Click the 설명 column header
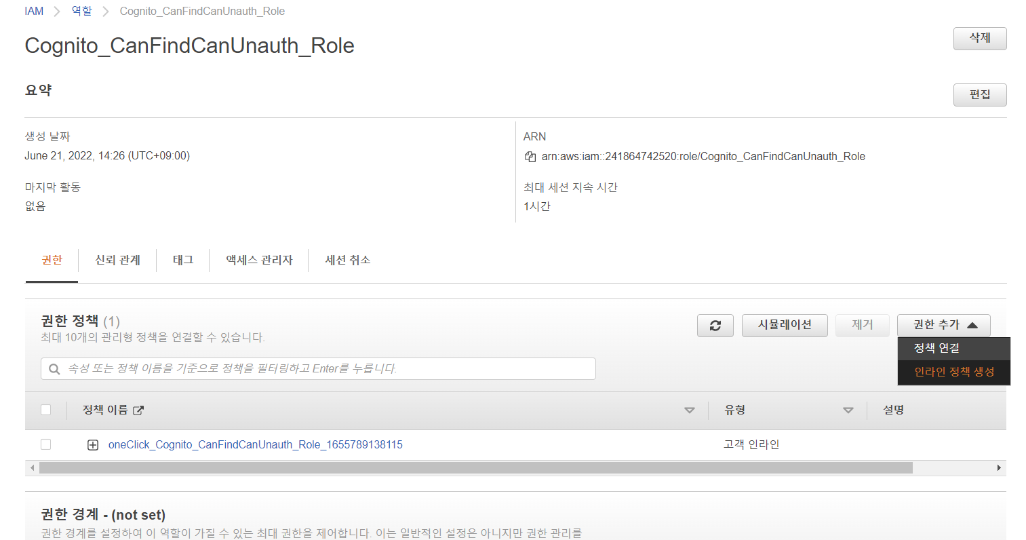This screenshot has width=1026, height=540. (x=893, y=410)
